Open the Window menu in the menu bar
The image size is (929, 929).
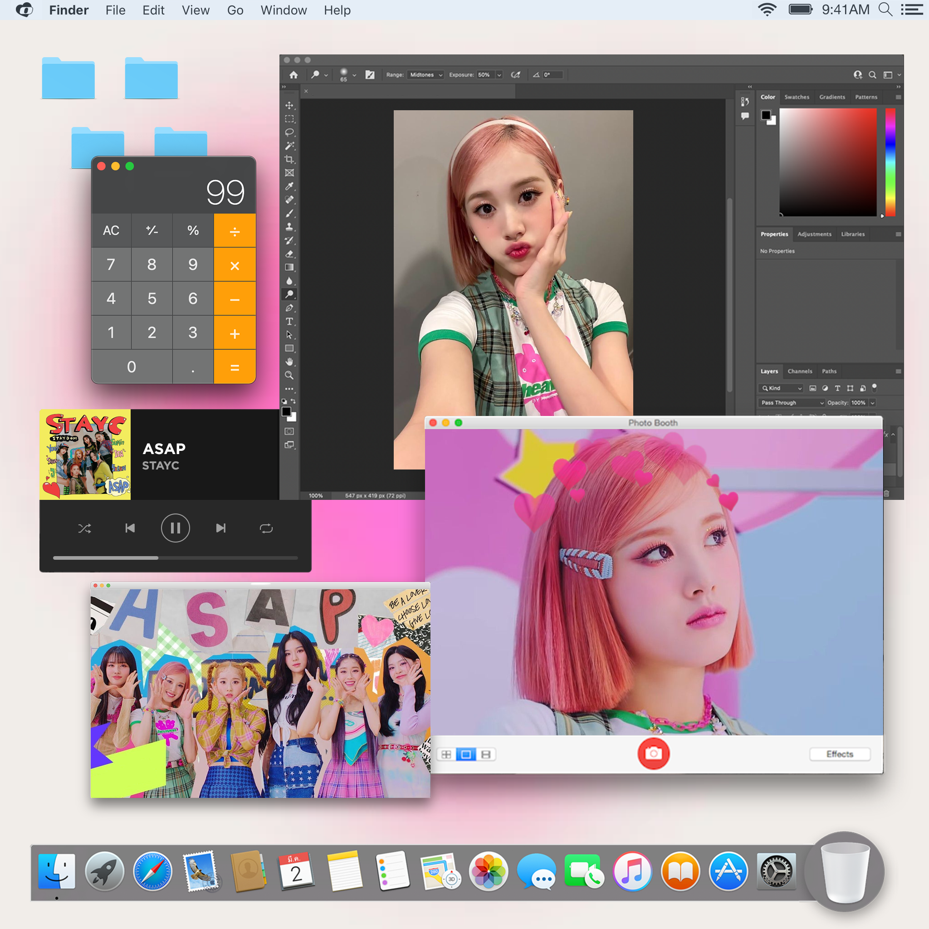point(283,10)
